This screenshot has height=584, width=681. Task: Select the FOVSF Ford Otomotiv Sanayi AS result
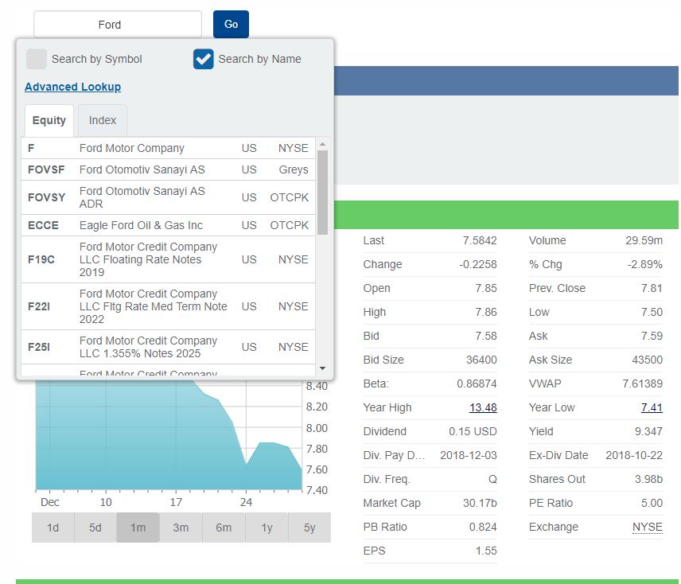pos(168,169)
